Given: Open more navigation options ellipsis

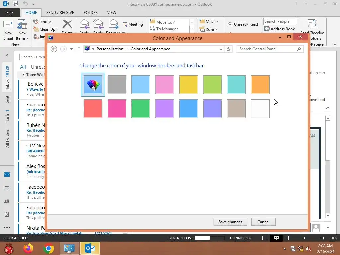Looking at the screenshot, I should (x=7, y=228).
